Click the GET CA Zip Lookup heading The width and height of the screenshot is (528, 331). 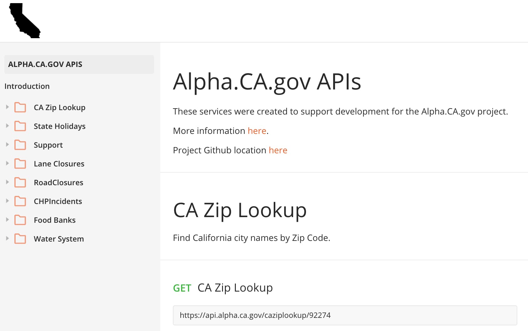[223, 288]
